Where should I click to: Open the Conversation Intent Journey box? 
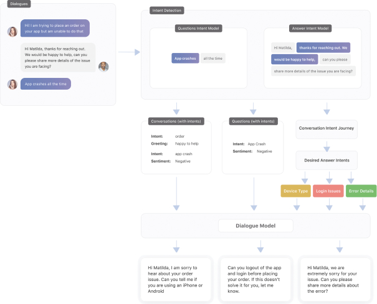pyautogui.click(x=327, y=128)
